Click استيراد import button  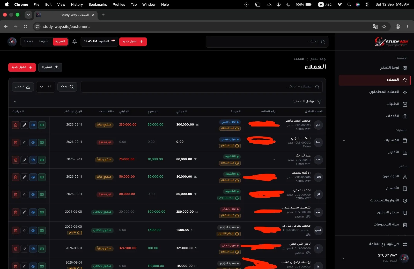pyautogui.click(x=50, y=67)
